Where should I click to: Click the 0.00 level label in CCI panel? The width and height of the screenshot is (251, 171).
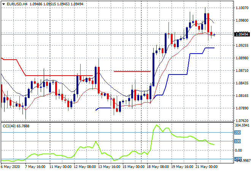(x=238, y=150)
